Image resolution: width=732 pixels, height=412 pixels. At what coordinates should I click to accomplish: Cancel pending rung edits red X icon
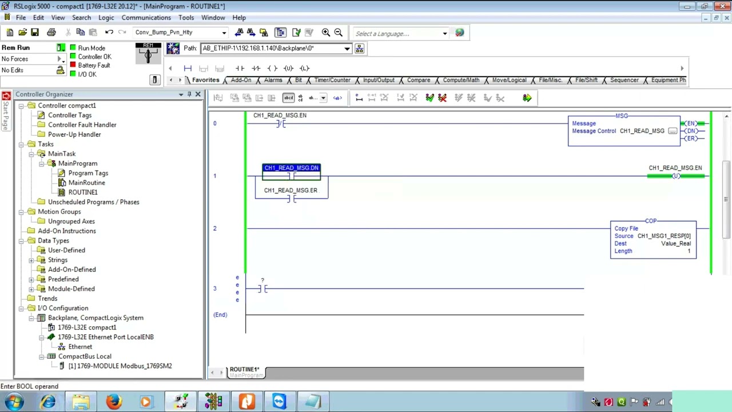(x=443, y=98)
